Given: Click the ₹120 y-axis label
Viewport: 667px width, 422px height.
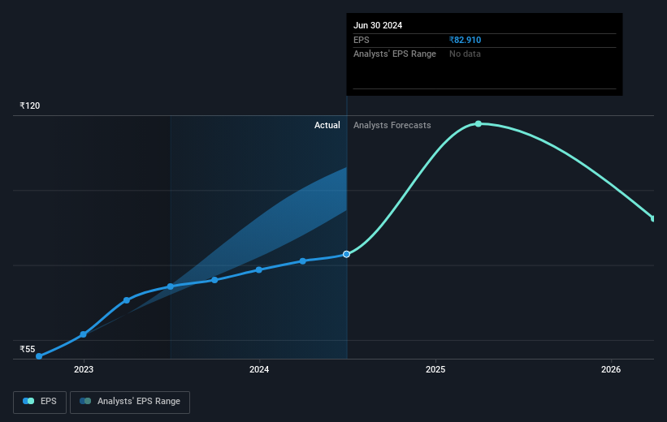Looking at the screenshot, I should click(30, 105).
